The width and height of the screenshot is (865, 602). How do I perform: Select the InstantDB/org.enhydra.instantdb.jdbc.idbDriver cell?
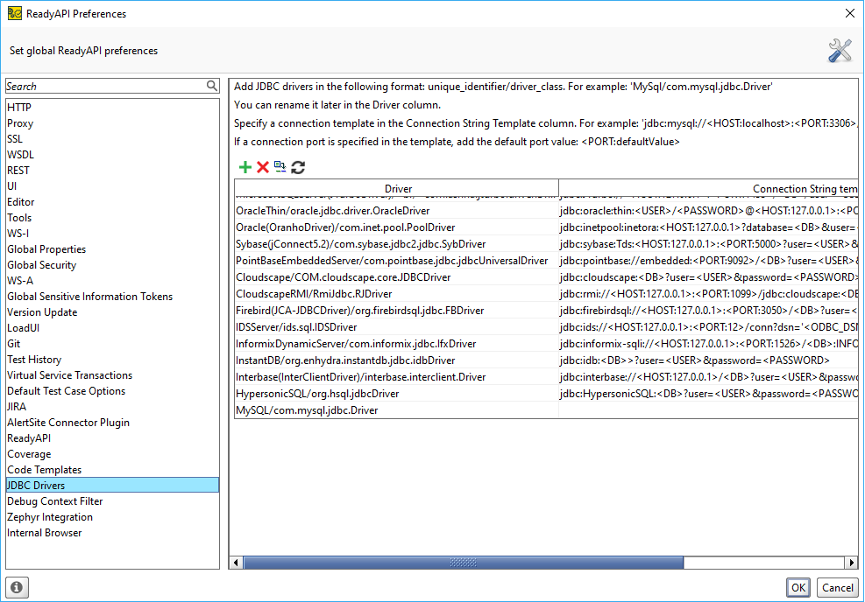pyautogui.click(x=397, y=360)
